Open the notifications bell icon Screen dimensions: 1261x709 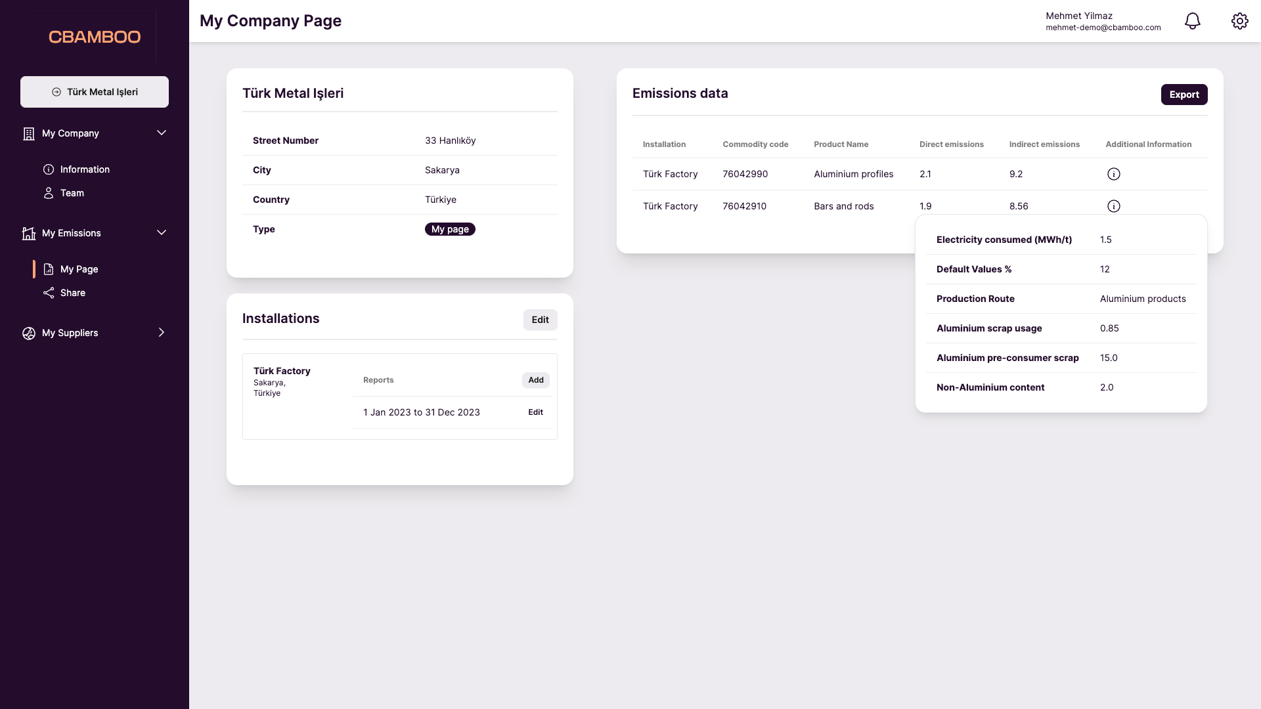tap(1192, 21)
